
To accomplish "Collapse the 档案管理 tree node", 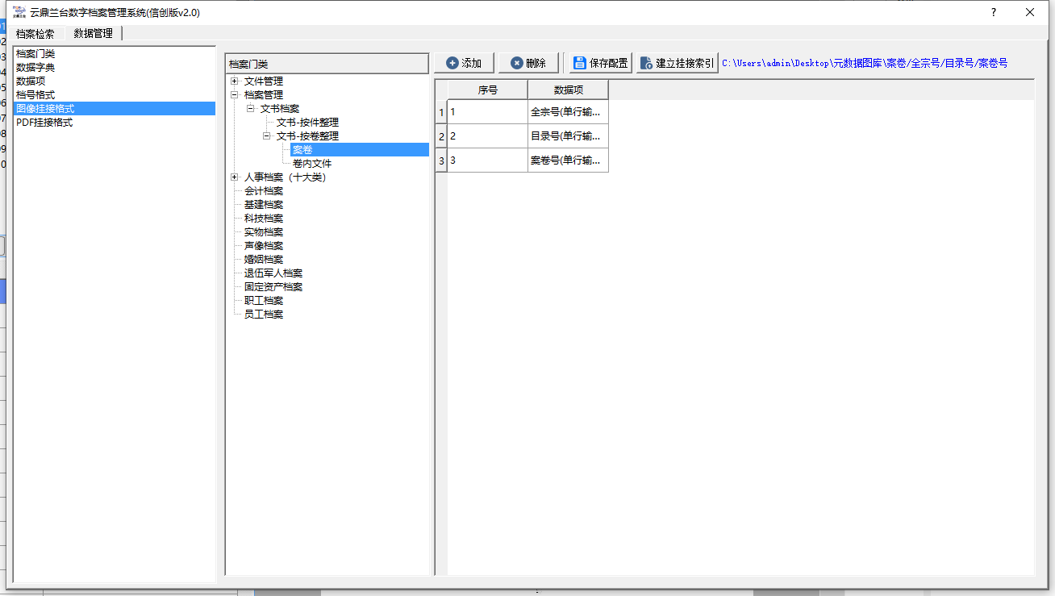I will 234,94.
